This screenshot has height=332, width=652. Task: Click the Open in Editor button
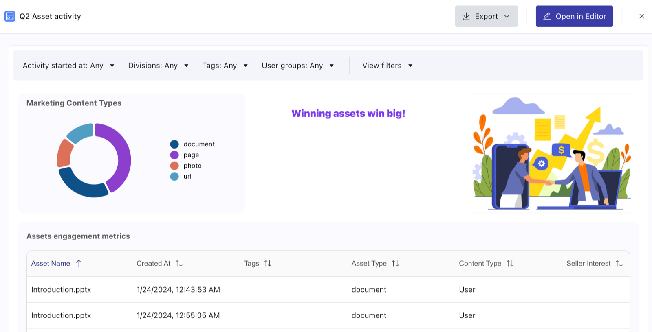click(x=574, y=16)
